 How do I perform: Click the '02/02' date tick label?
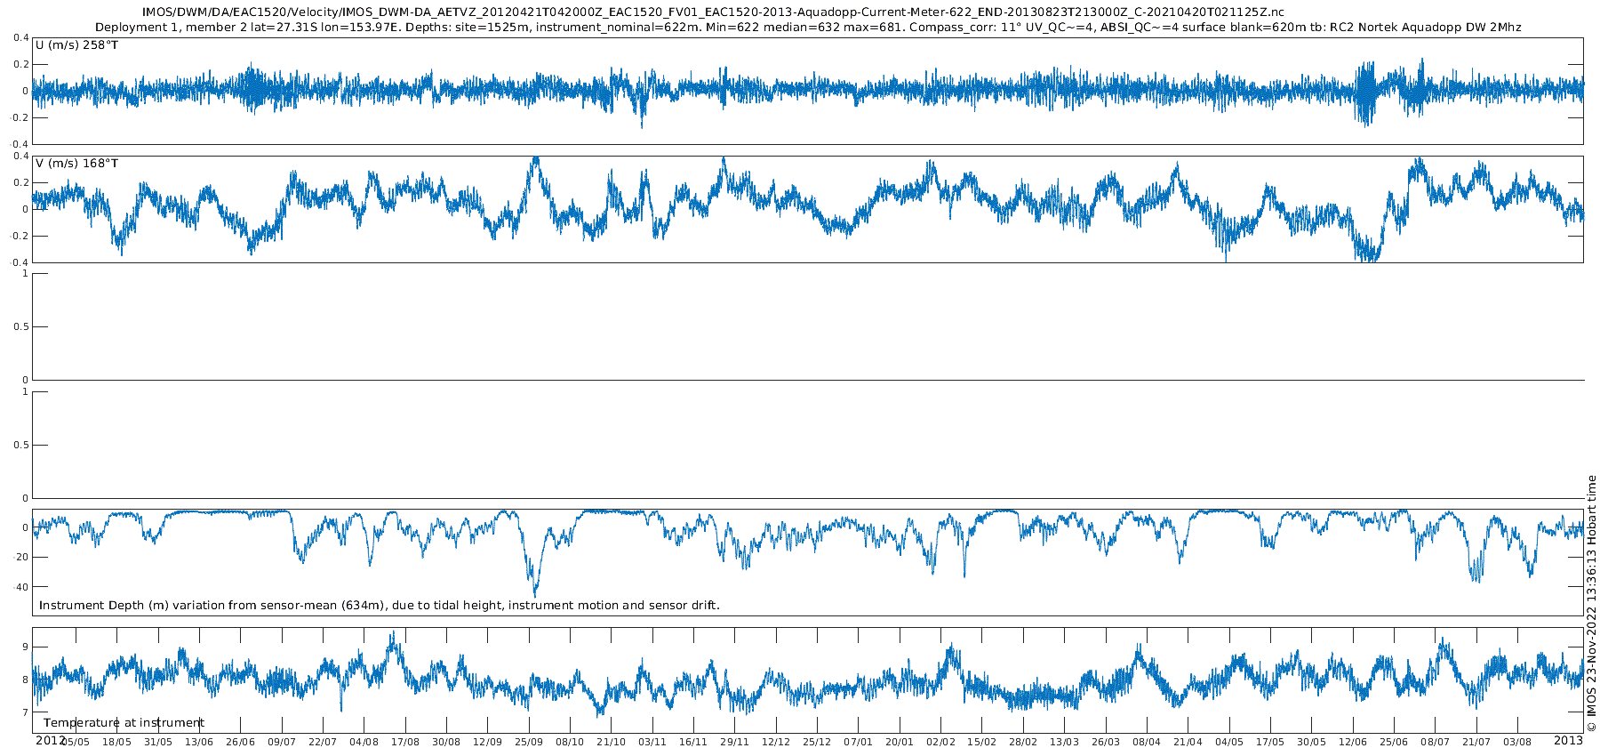pyautogui.click(x=940, y=743)
